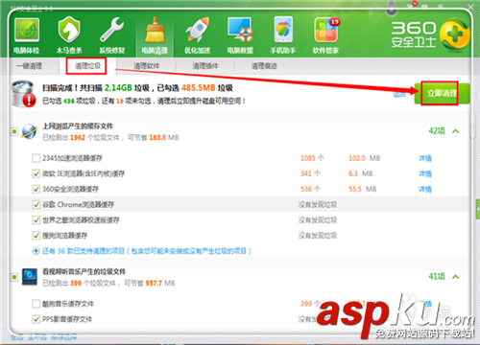Viewport: 480px width, 345px height.
Task: Open 优化加速 rocket icon
Action: pos(197,30)
